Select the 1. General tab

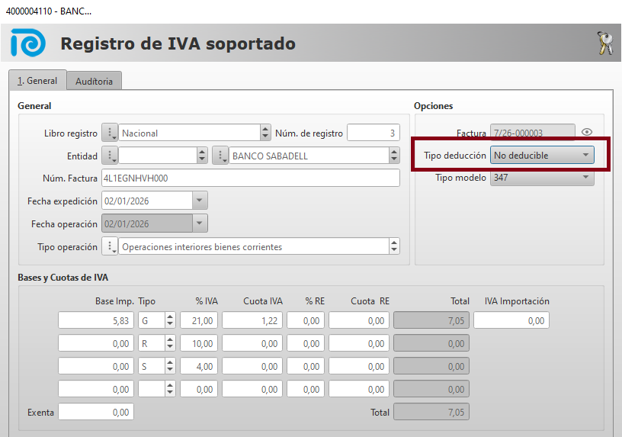[37, 81]
